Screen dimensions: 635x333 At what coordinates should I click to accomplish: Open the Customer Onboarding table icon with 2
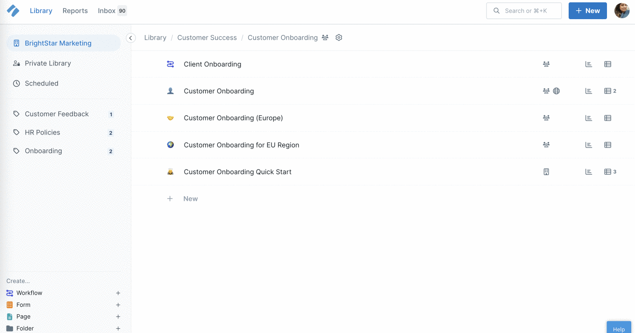point(610,91)
